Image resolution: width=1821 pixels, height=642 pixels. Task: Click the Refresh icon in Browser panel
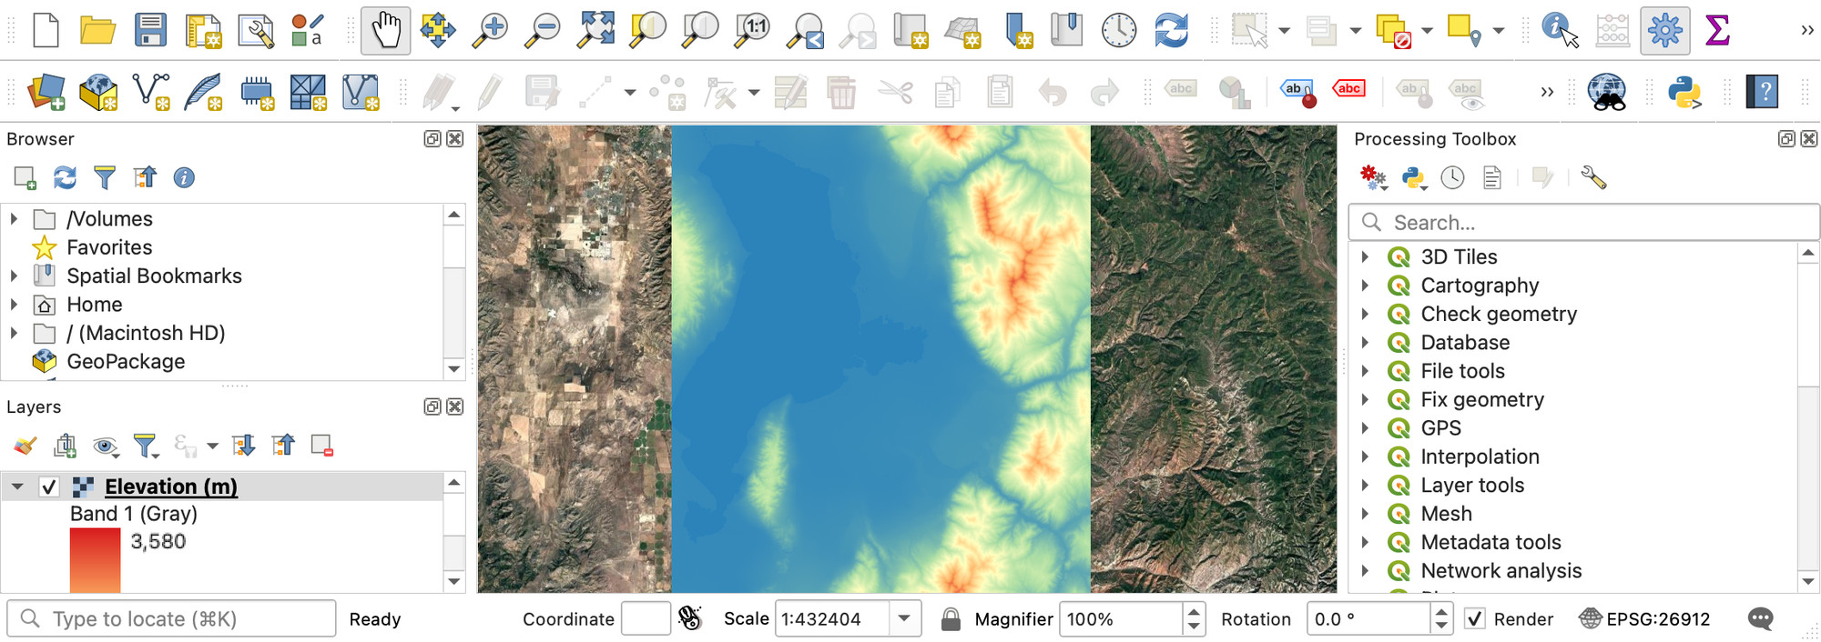(65, 177)
